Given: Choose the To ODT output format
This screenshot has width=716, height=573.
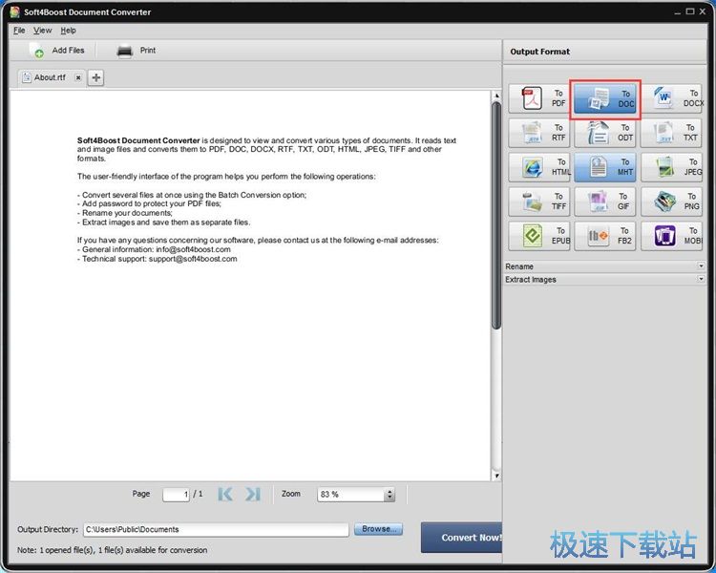Looking at the screenshot, I should (x=605, y=133).
